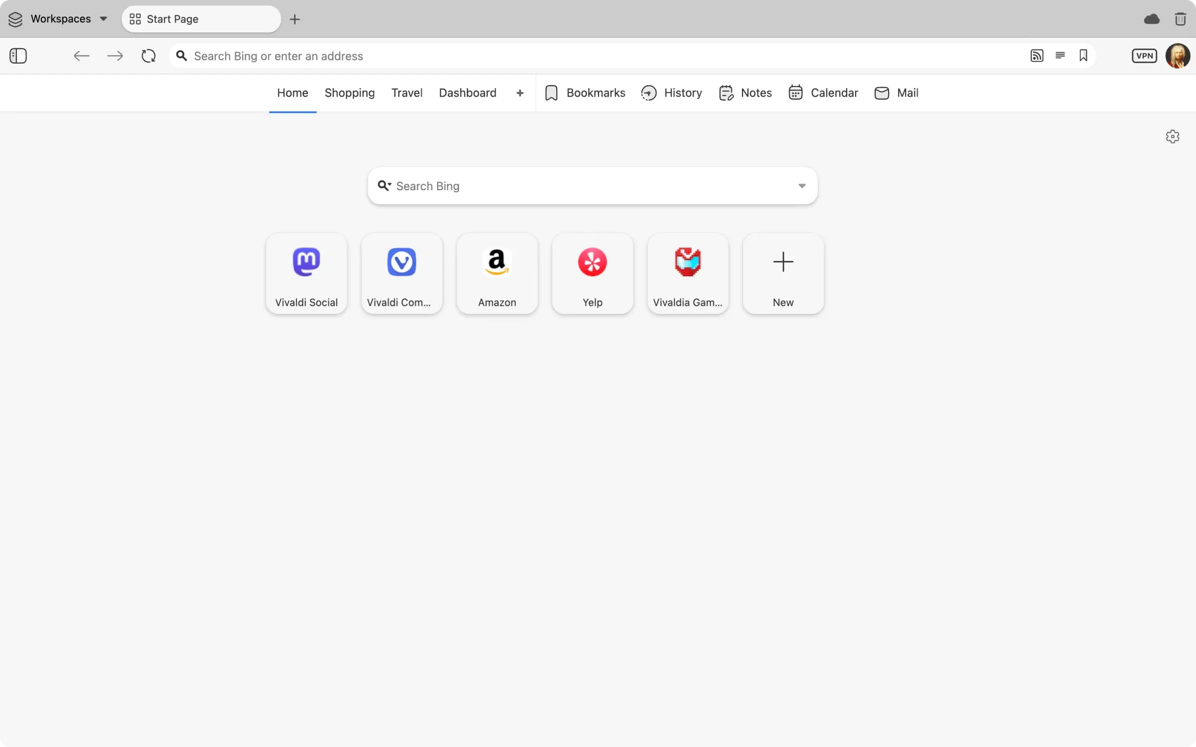
Task: Open page feed/cast options
Action: point(1037,56)
